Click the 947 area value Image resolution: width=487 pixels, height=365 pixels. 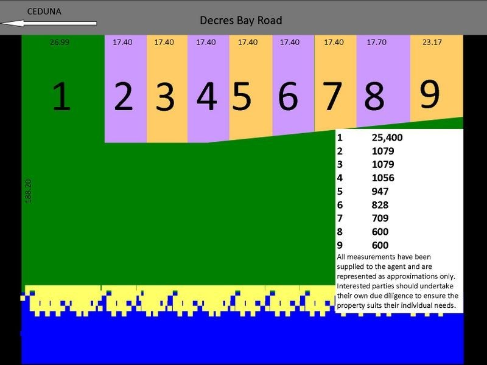(x=380, y=191)
